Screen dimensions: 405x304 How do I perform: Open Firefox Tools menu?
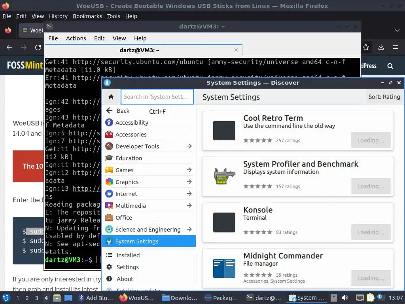tap(114, 16)
